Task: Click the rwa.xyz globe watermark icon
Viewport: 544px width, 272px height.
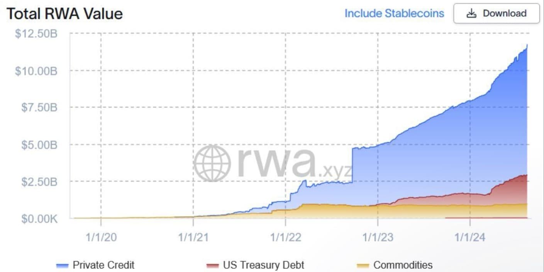Action: click(x=212, y=163)
